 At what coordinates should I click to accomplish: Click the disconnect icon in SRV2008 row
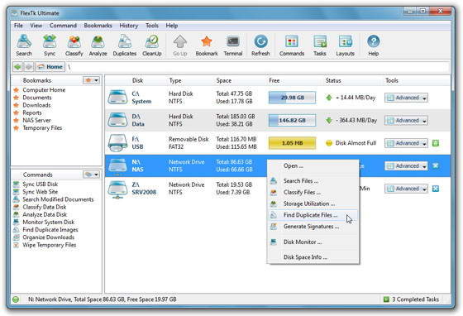pyautogui.click(x=436, y=189)
